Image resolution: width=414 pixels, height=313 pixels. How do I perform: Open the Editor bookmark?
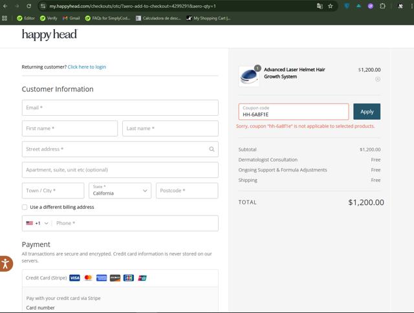[x=26, y=18]
